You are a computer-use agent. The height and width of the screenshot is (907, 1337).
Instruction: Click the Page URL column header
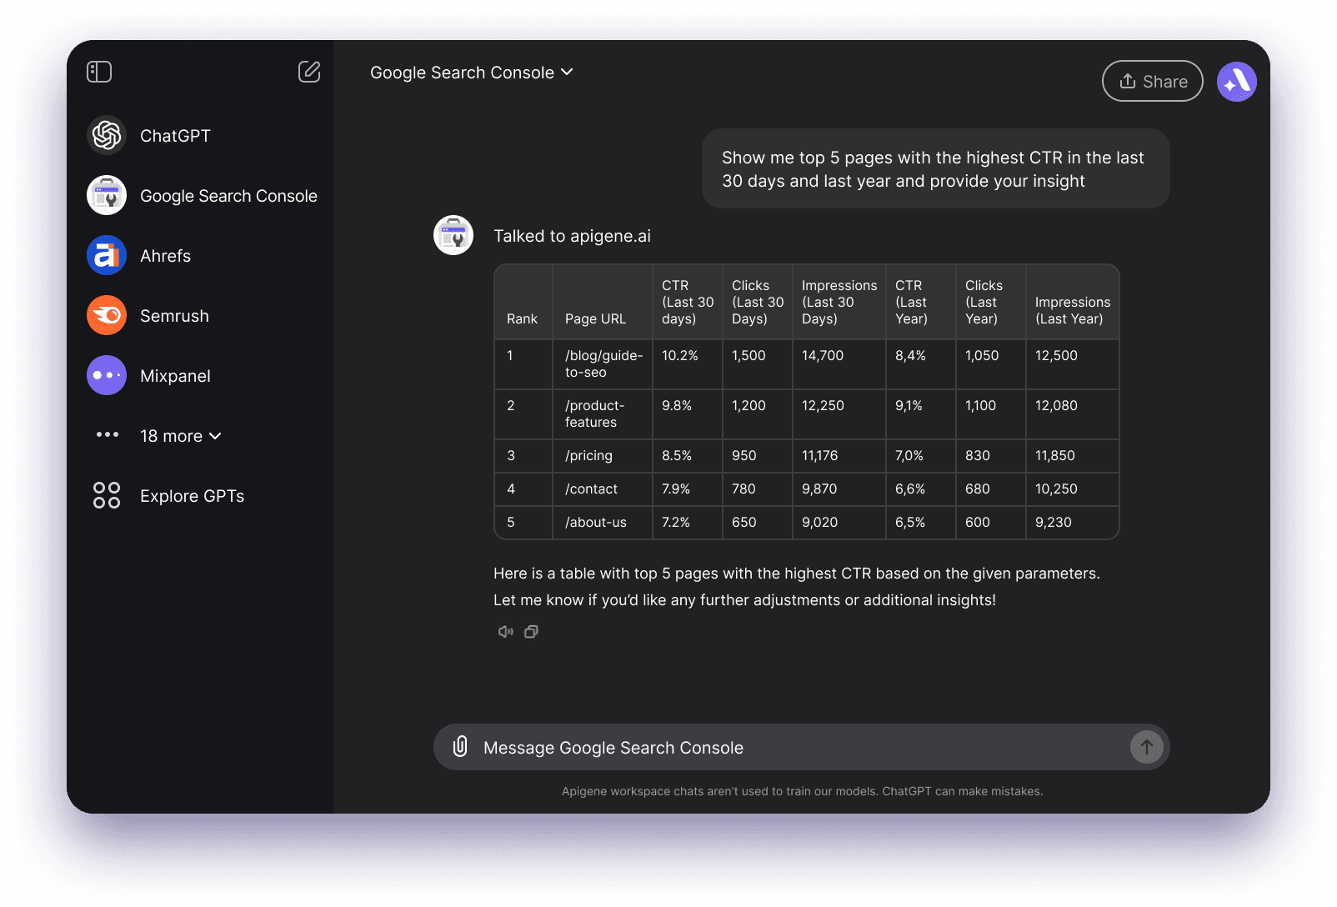click(603, 302)
